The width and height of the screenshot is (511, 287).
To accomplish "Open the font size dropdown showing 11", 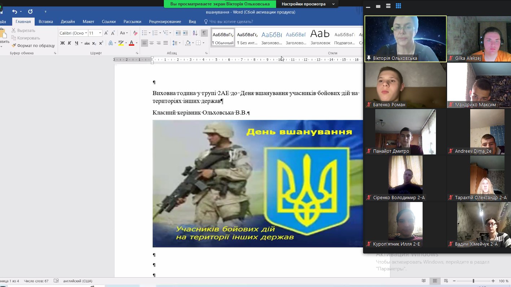I will coord(100,33).
